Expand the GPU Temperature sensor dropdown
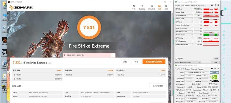This screenshot has height=103, width=231. 192,15
